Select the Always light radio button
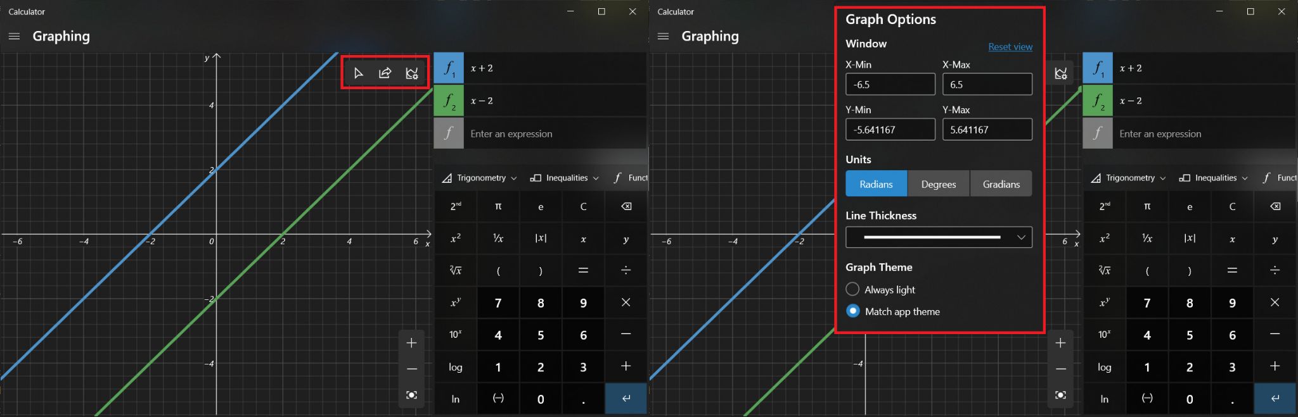The height and width of the screenshot is (417, 1298). pyautogui.click(x=852, y=289)
